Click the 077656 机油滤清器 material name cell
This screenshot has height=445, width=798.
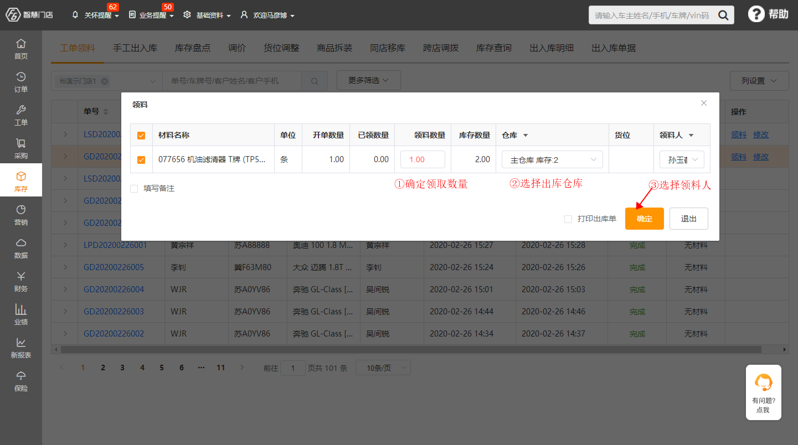click(x=213, y=159)
